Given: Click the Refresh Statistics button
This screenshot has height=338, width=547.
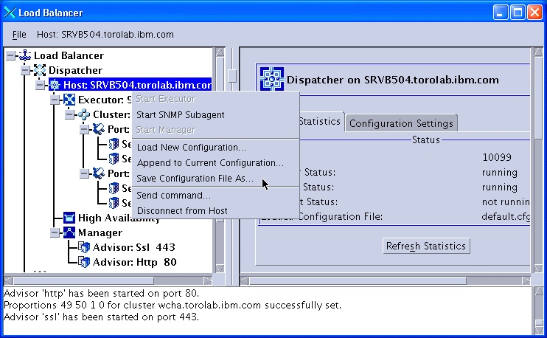Looking at the screenshot, I should point(426,246).
